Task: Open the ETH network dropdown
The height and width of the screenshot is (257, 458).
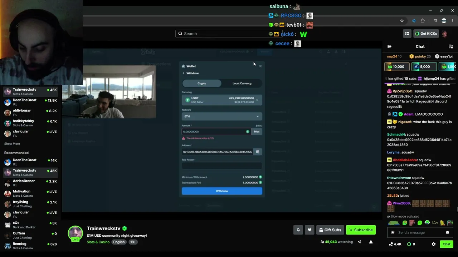Action: point(222,116)
